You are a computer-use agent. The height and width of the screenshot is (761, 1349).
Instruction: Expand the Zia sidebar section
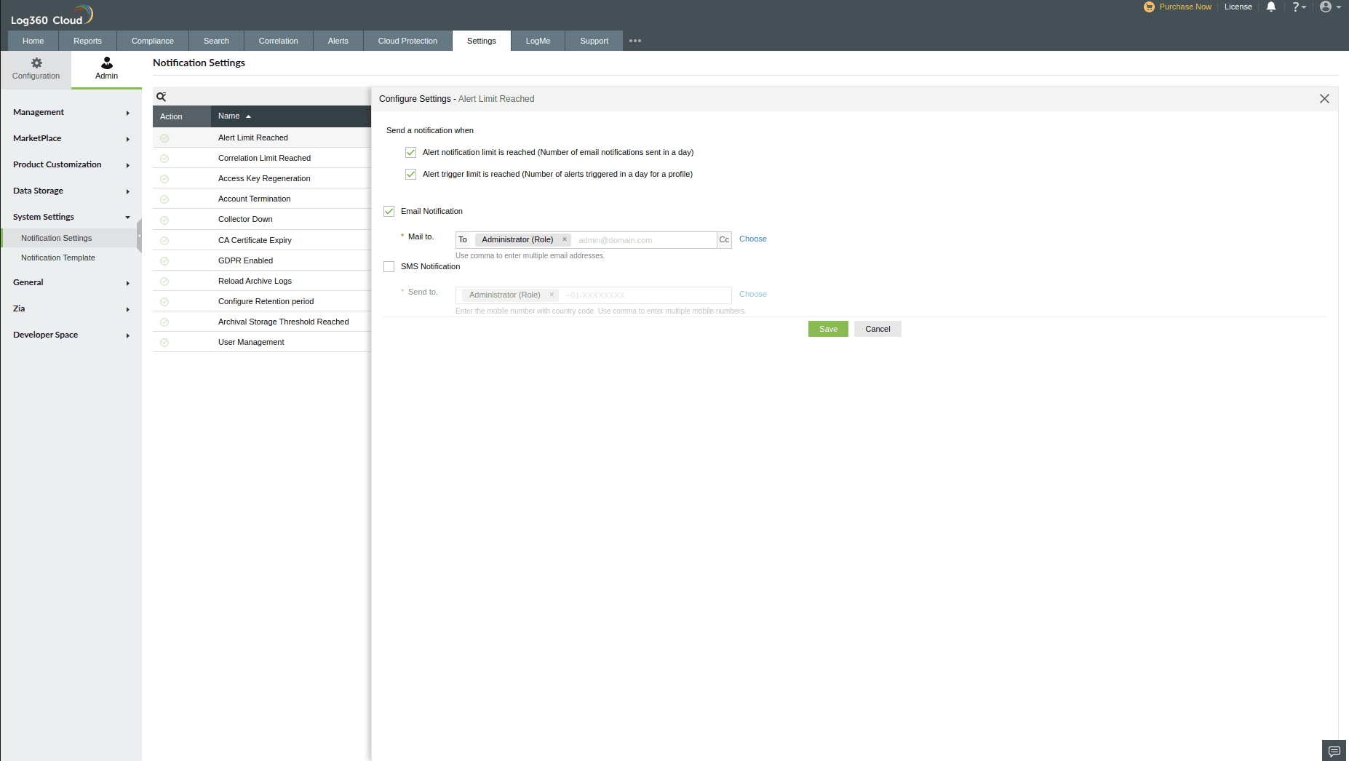tap(71, 308)
